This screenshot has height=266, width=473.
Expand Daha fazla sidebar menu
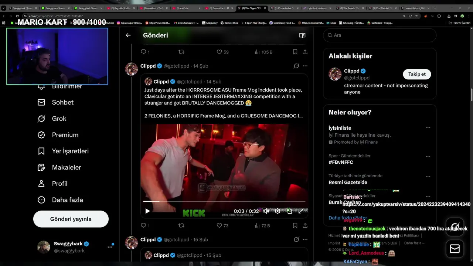[60, 200]
